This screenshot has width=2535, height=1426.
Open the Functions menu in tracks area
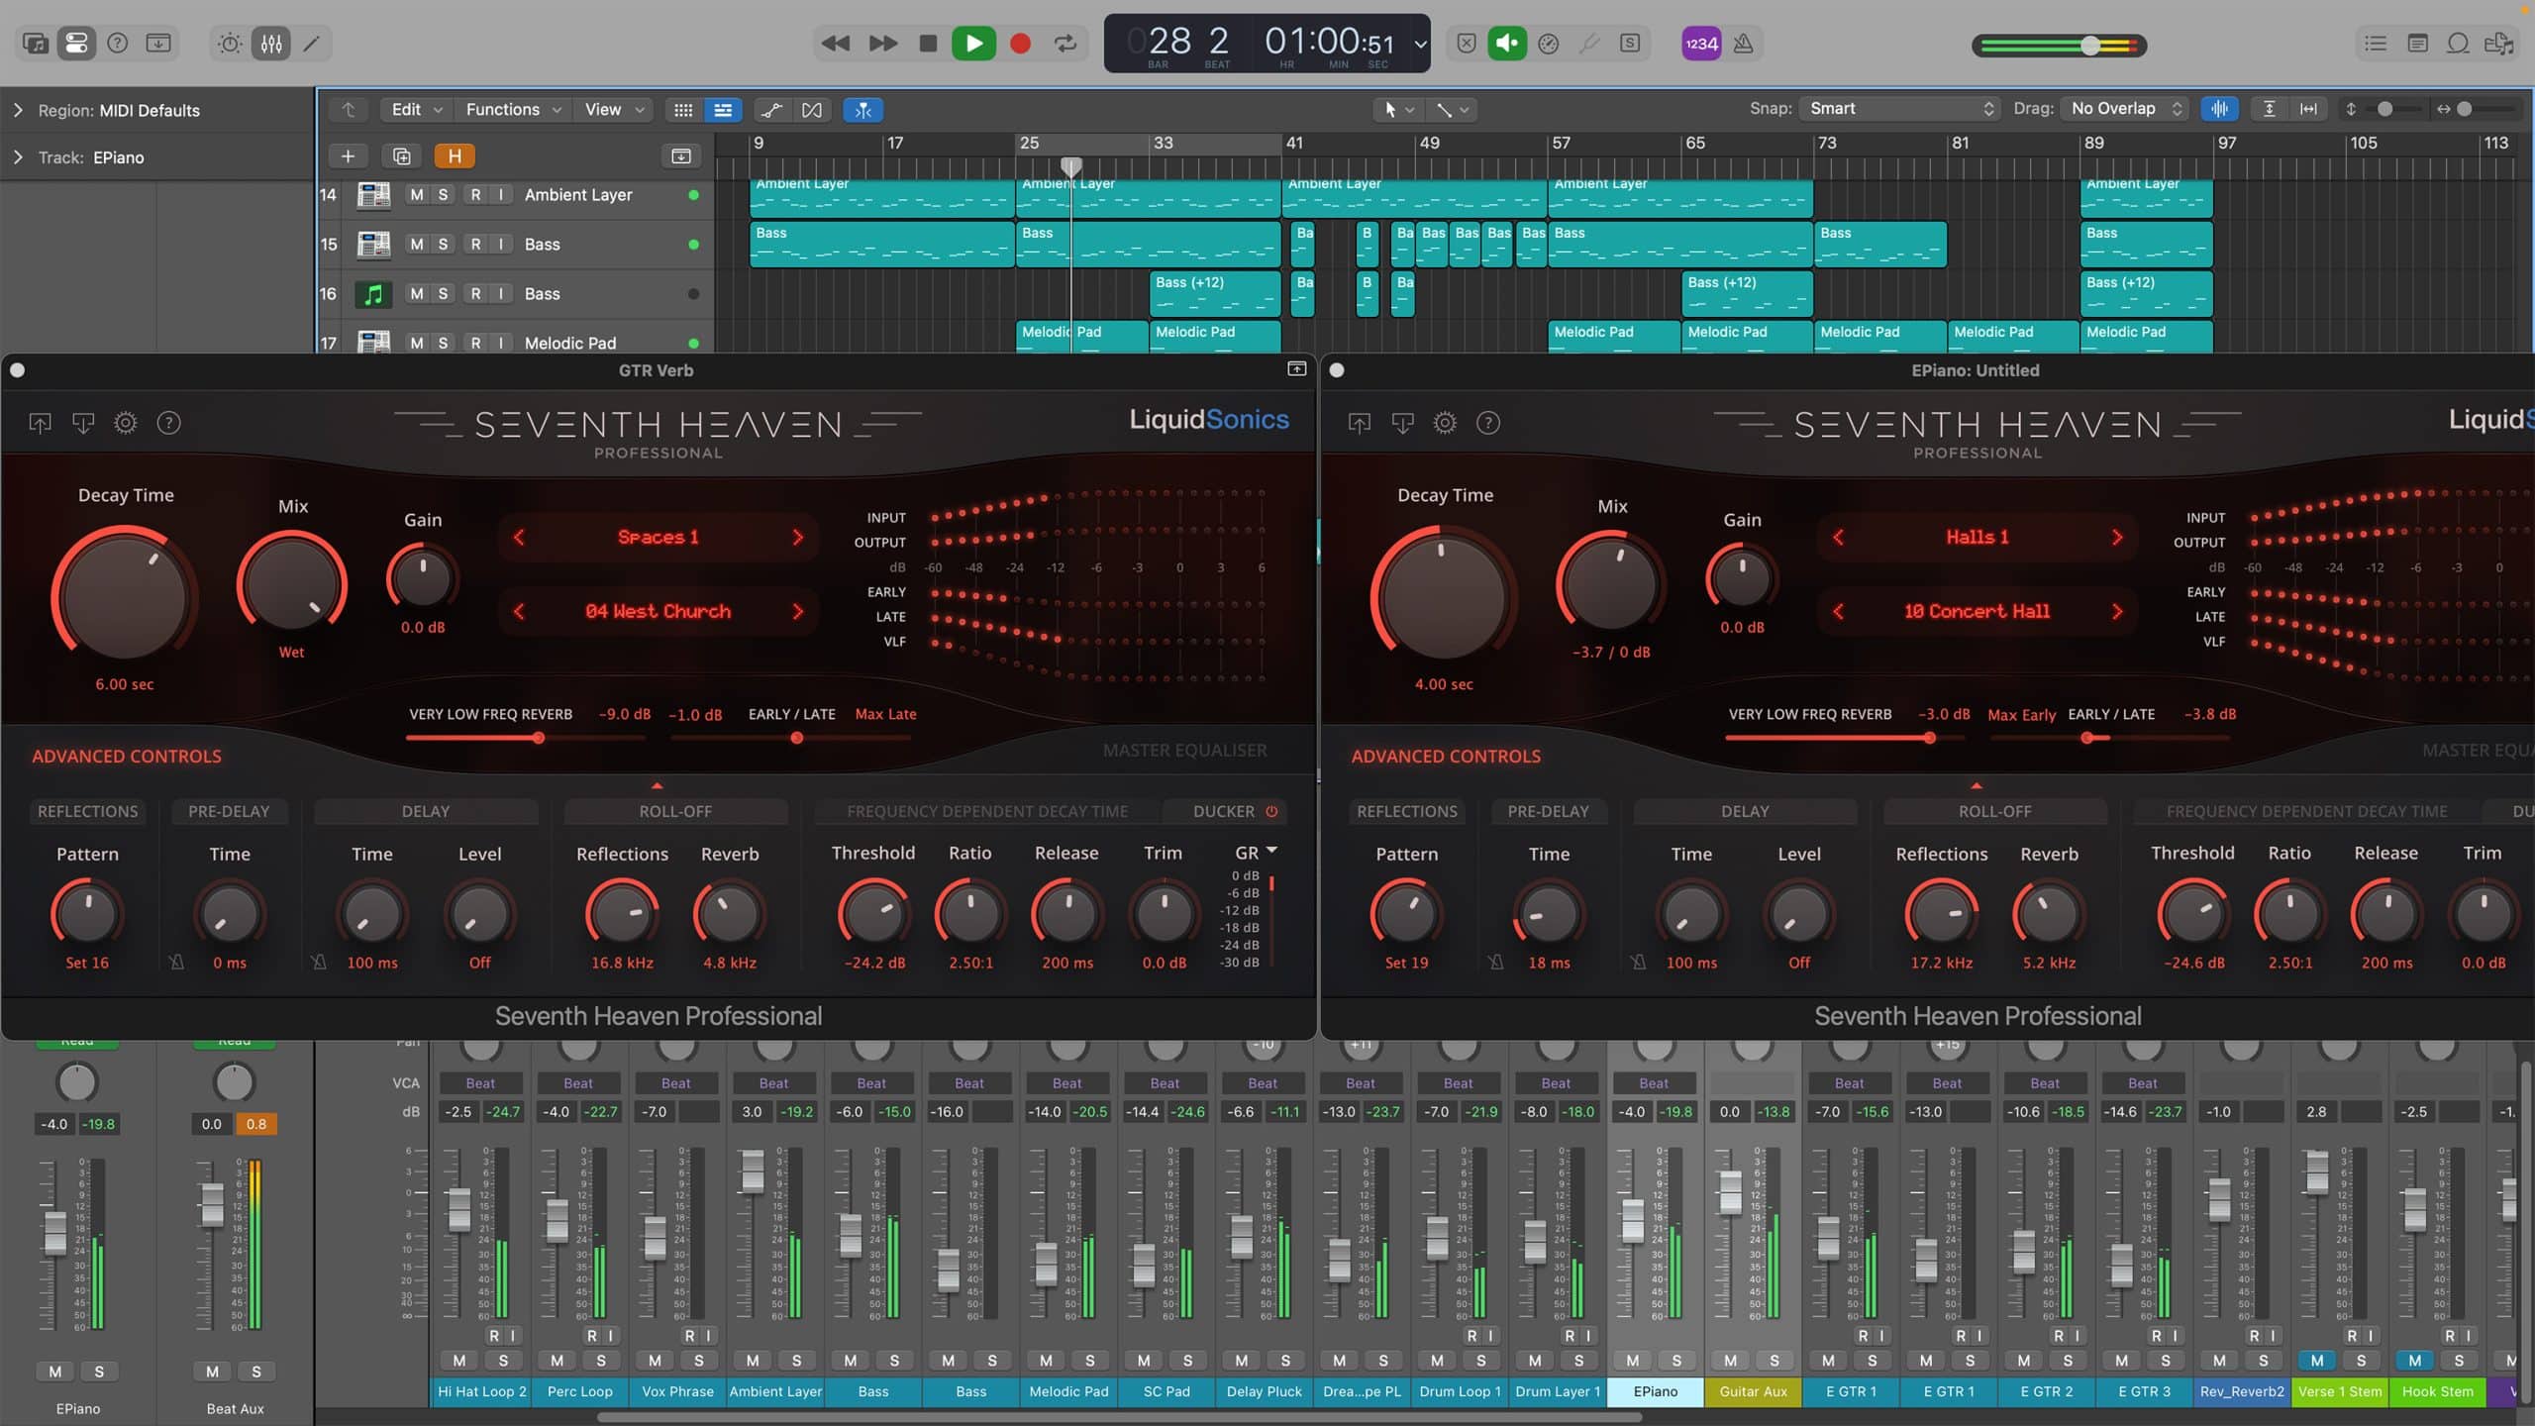tap(513, 110)
